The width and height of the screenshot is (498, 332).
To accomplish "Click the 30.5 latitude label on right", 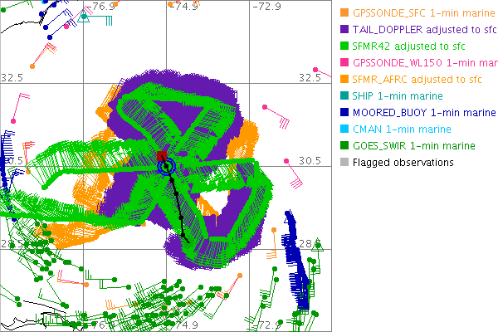I will [309, 161].
